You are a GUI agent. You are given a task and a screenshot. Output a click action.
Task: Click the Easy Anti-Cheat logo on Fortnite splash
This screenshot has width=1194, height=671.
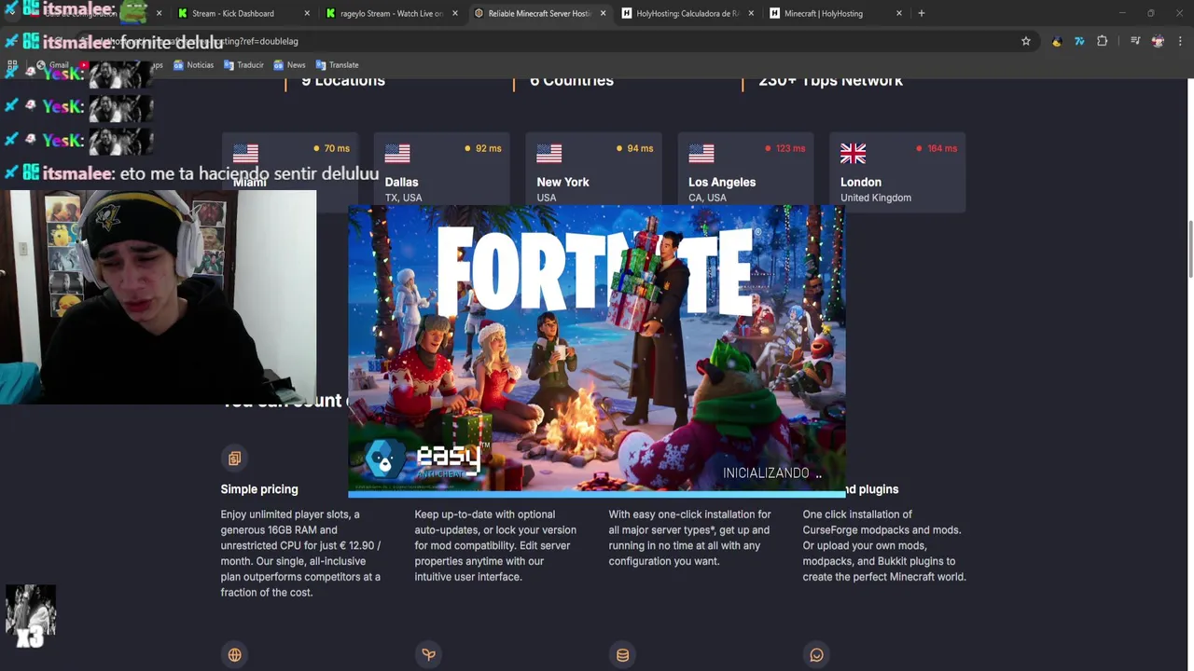(425, 460)
